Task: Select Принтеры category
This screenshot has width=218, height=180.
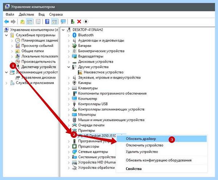Action: click(x=86, y=131)
